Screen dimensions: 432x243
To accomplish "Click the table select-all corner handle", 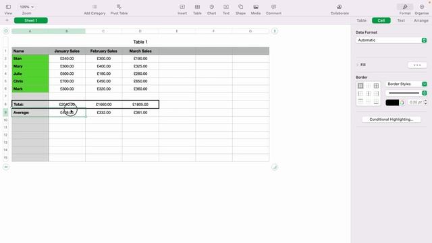I will coord(6,31).
